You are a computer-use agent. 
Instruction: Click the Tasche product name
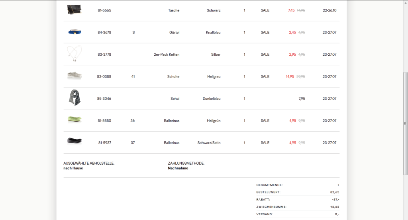(x=174, y=10)
